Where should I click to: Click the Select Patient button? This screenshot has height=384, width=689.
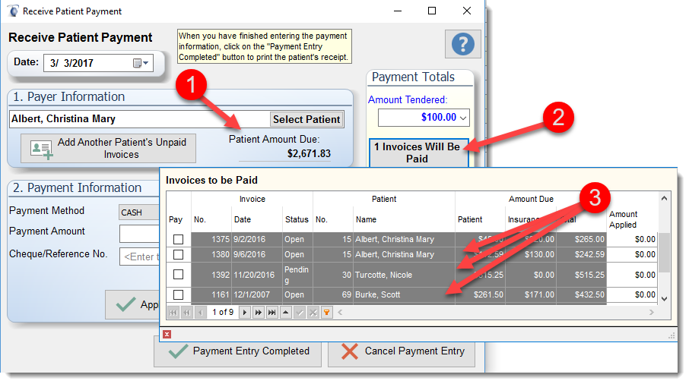click(x=306, y=119)
